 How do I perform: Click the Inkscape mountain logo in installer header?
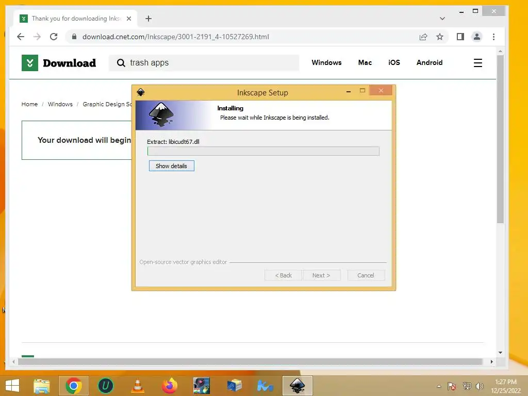tap(161, 114)
